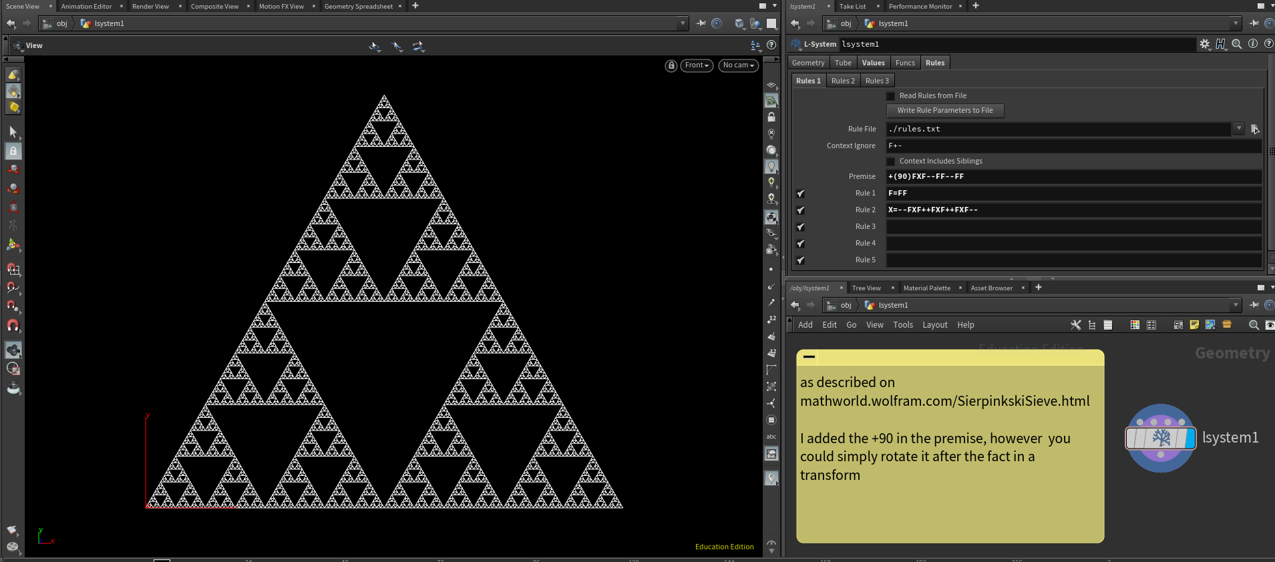Click the lsystem1 node in network
The image size is (1275, 562).
[1160, 438]
